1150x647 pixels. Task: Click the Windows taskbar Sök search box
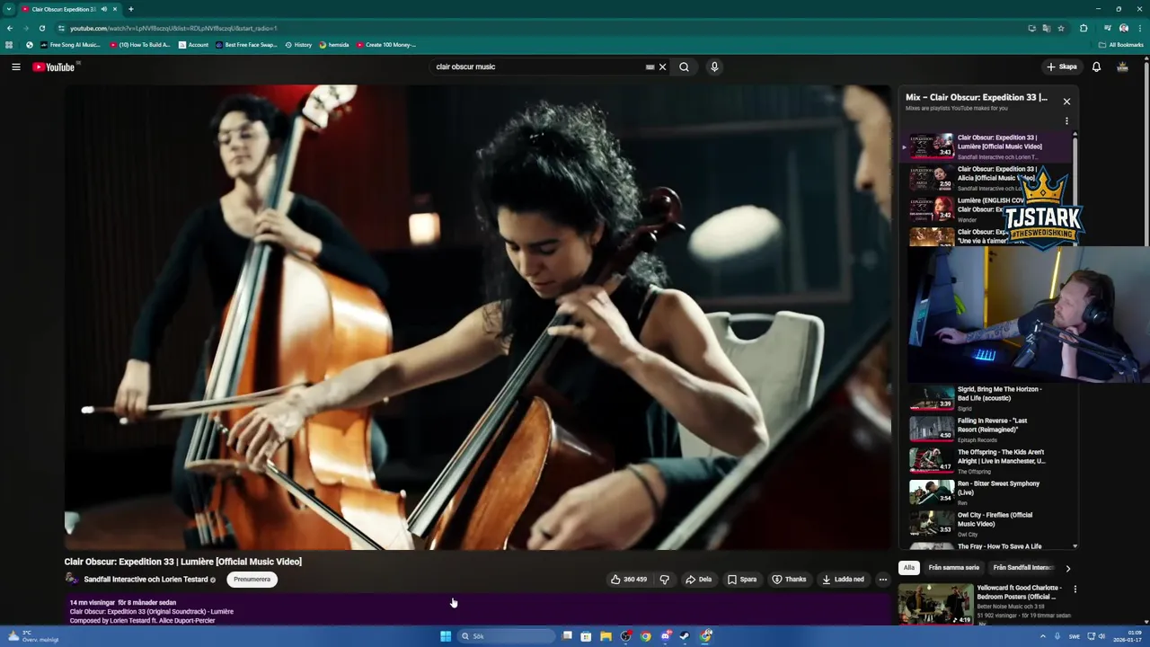point(506,636)
